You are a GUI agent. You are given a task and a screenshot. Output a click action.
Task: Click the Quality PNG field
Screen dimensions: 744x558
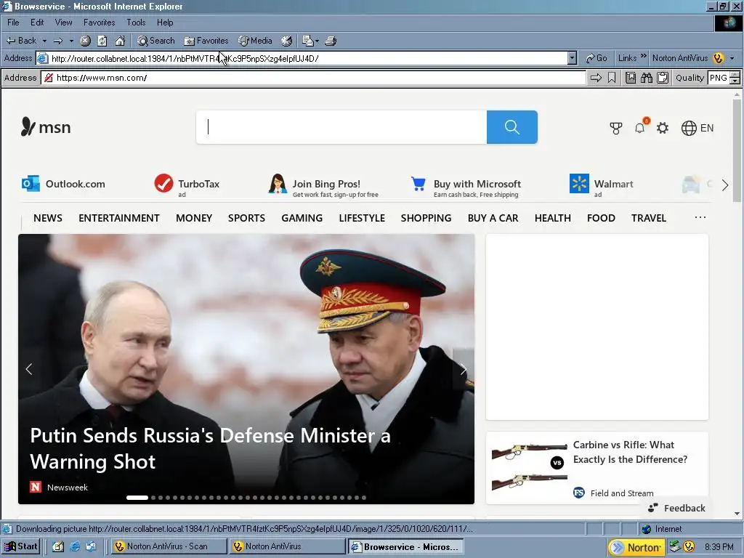(x=719, y=78)
